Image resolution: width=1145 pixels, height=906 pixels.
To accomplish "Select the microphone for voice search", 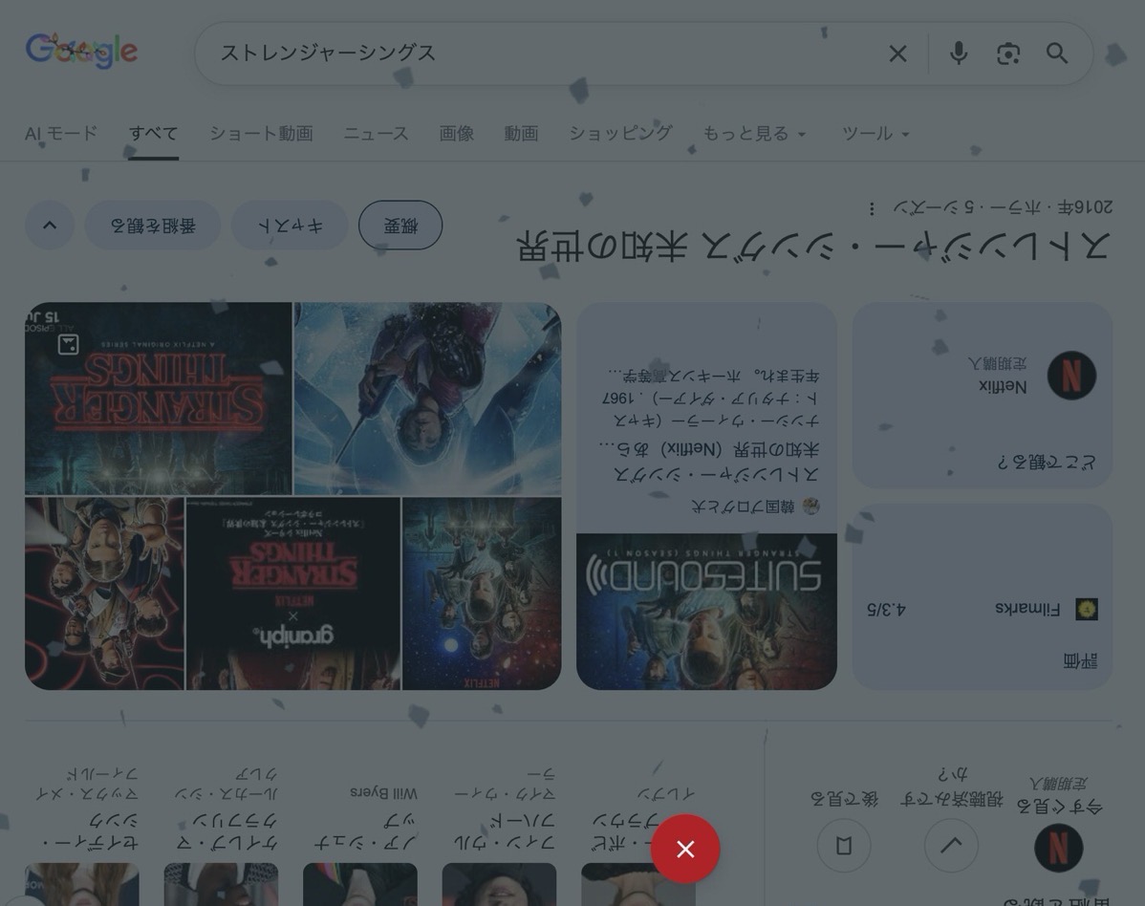I will pyautogui.click(x=958, y=54).
